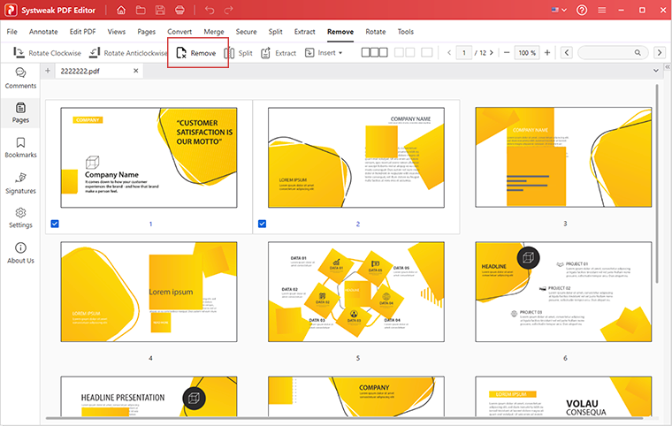Open the Convert menu
672x426 pixels.
tap(179, 32)
